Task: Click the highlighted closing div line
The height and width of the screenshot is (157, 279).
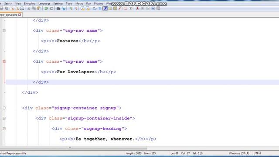Action: pyautogui.click(x=41, y=82)
